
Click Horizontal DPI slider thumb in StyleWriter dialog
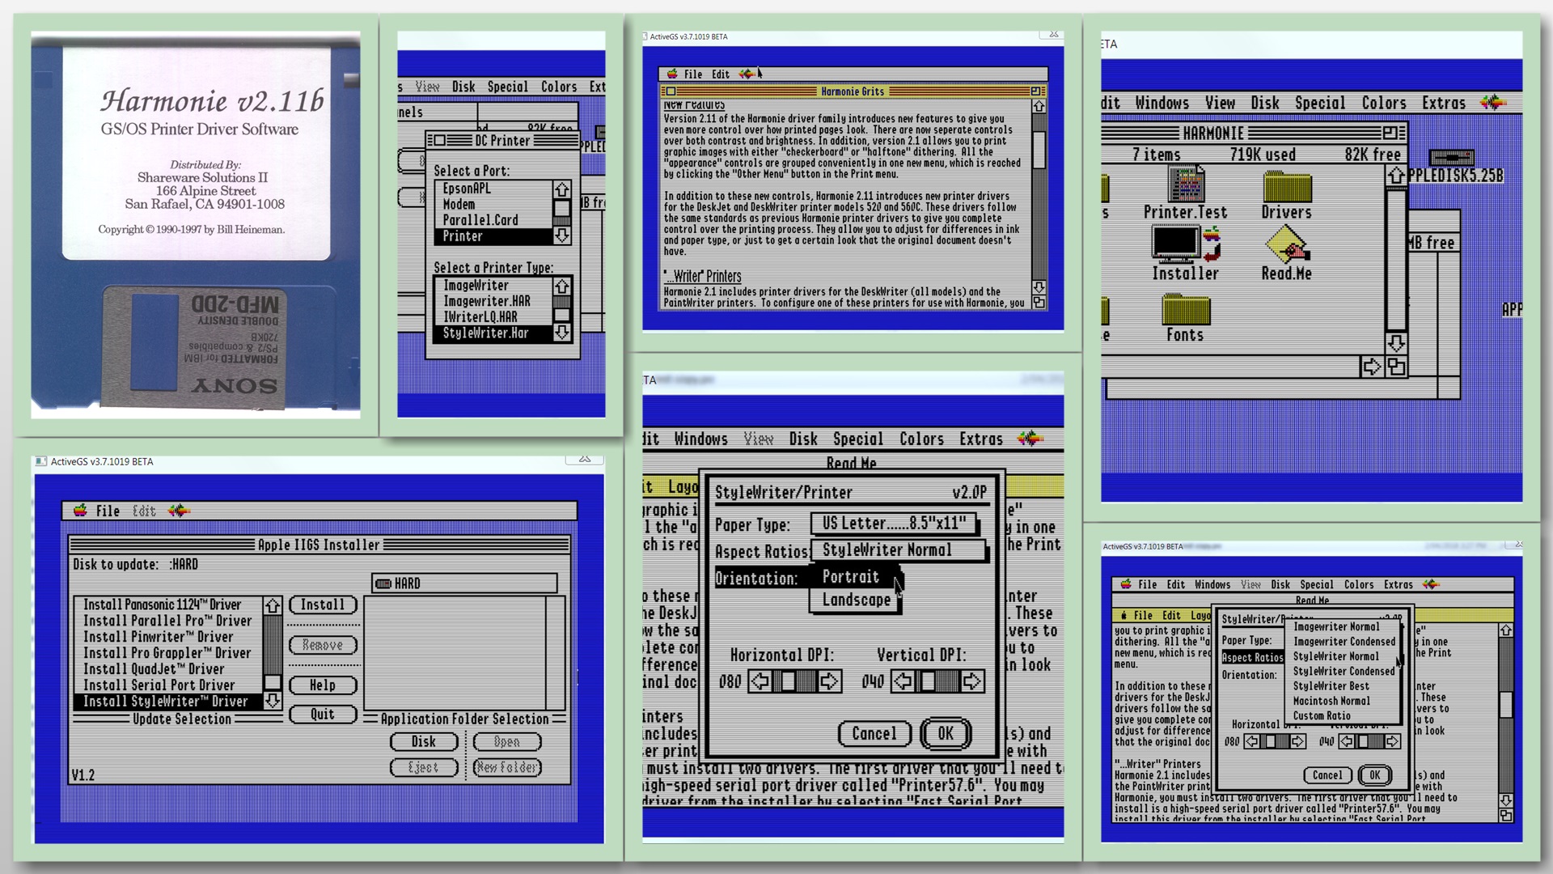click(x=789, y=681)
